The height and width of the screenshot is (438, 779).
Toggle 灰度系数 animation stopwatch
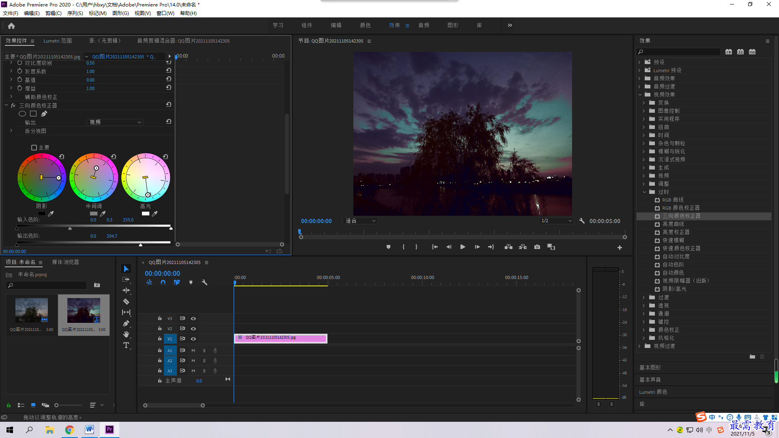point(19,71)
